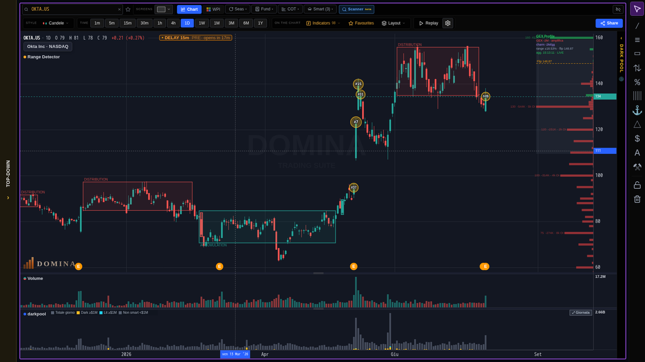This screenshot has height=362, width=645.
Task: Click the Giornata button in darkpool pane
Action: click(x=580, y=313)
